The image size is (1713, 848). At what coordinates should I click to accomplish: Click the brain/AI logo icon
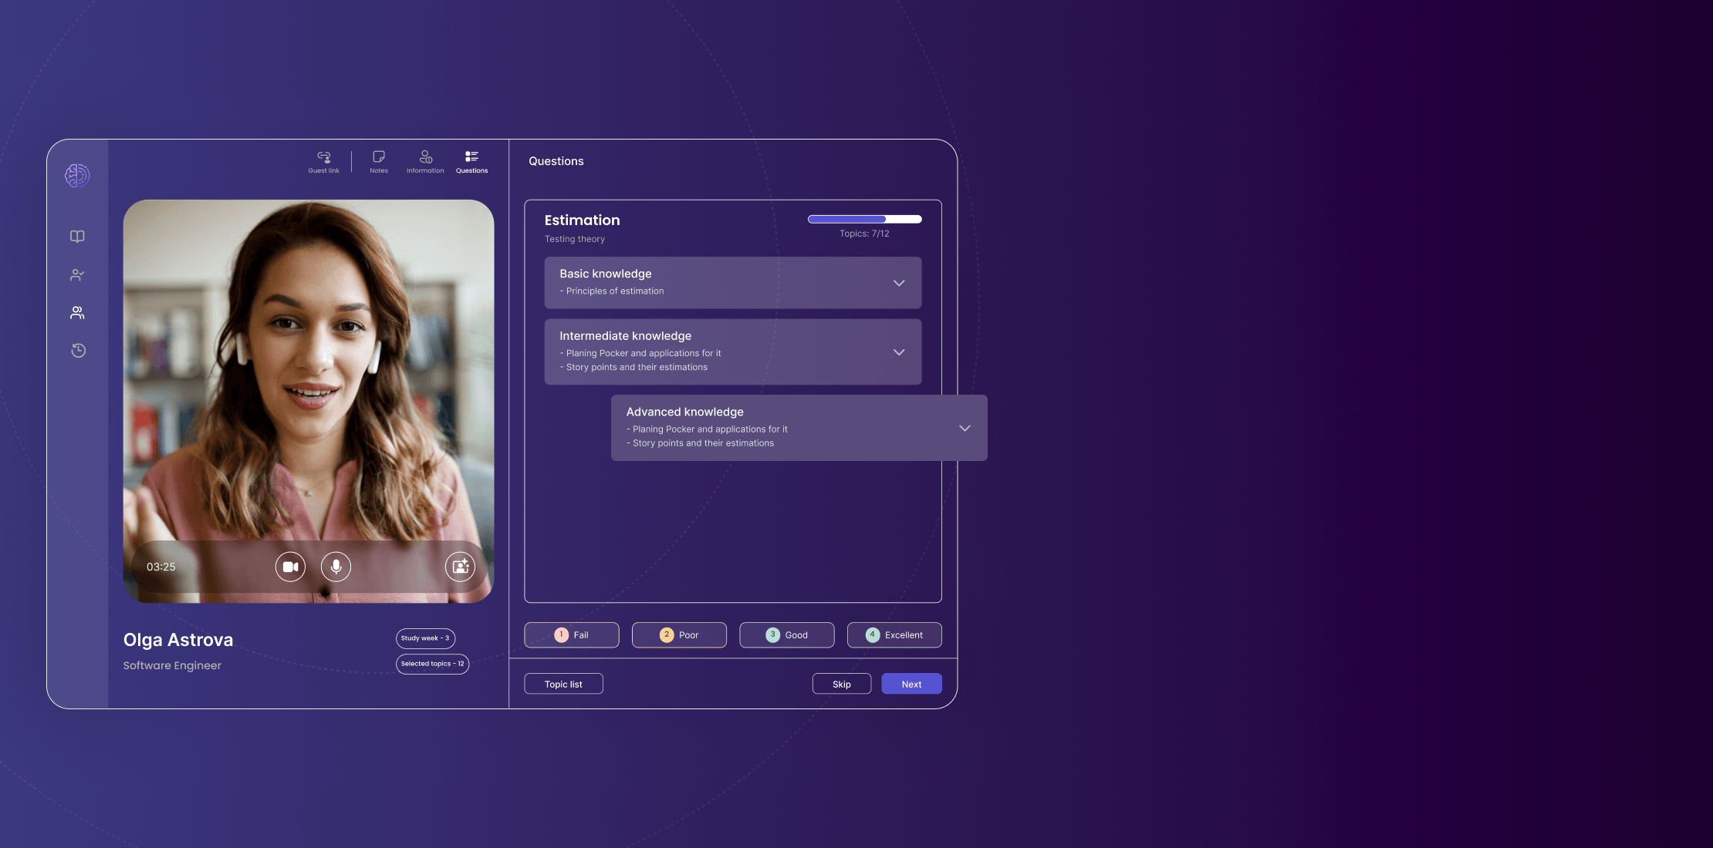[x=76, y=175]
